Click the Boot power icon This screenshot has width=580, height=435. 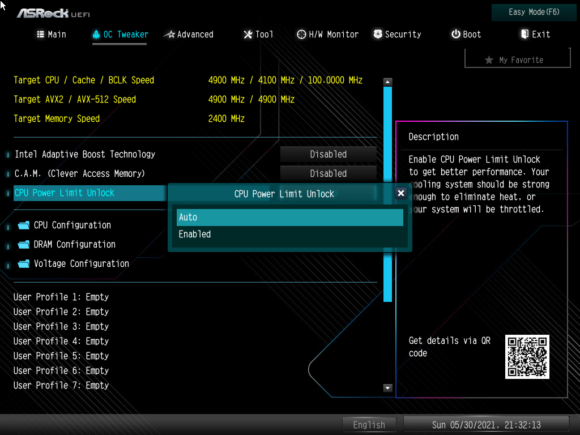(x=455, y=35)
